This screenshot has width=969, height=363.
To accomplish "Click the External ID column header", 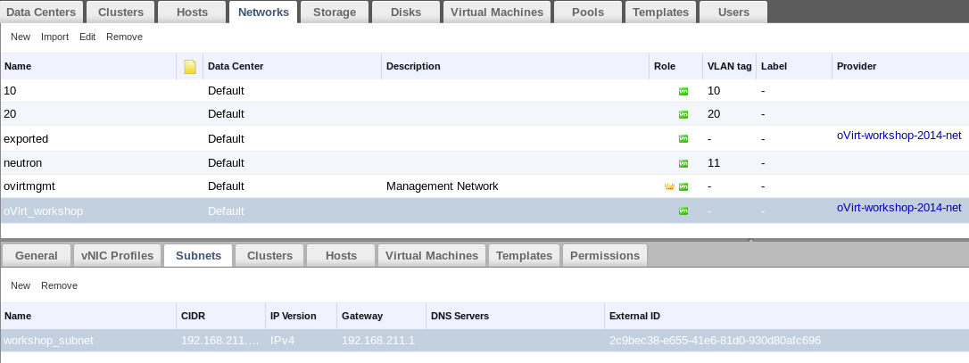I will pos(787,316).
